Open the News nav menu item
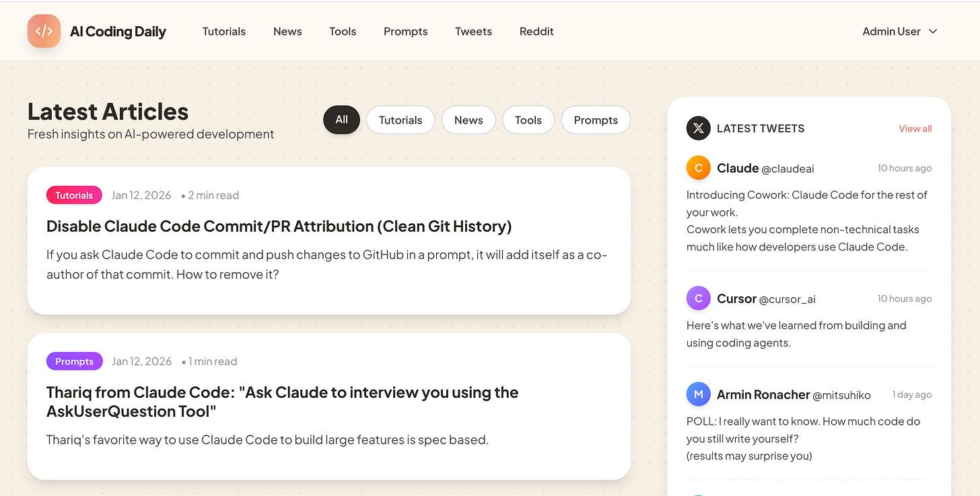This screenshot has height=496, width=980. (x=287, y=32)
